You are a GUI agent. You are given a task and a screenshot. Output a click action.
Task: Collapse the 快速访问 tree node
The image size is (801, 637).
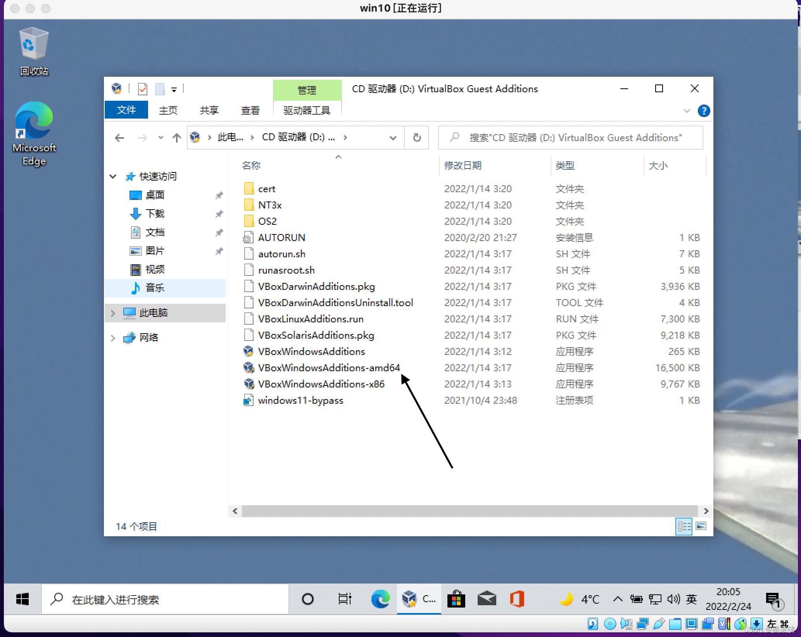(x=113, y=177)
